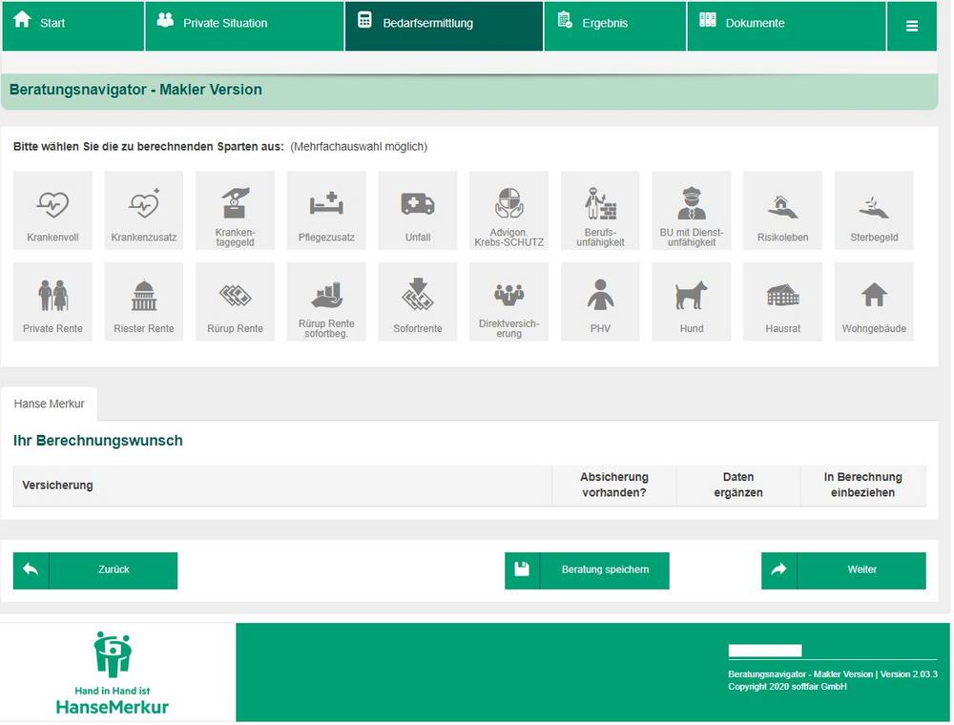Click Copyright 2020 softfair GmbH text

pos(787,687)
